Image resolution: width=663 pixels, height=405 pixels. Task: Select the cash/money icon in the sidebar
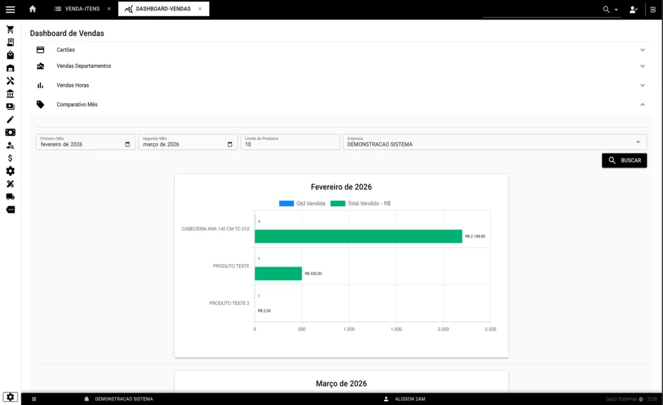pyautogui.click(x=10, y=132)
